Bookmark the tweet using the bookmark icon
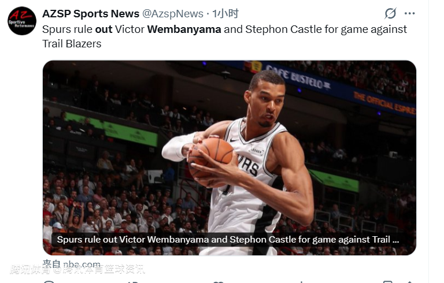The image size is (444, 283). [387, 282]
